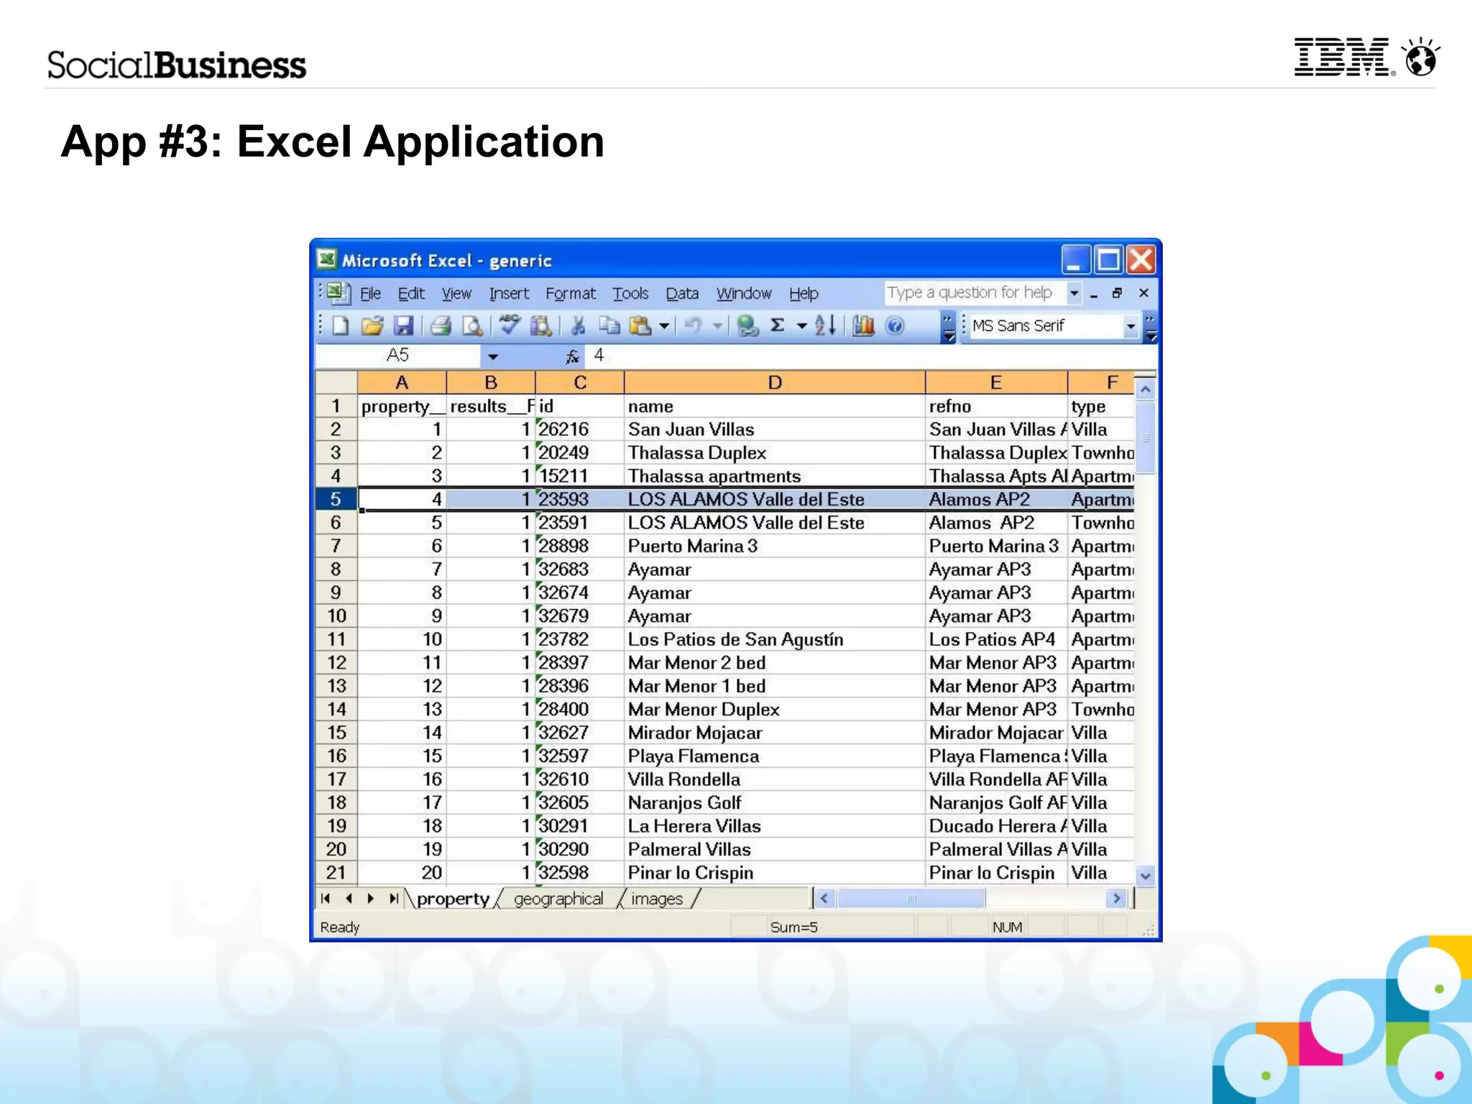Click the vertical scrollbar up arrow
Viewport: 1472px width, 1104px height.
tap(1146, 389)
